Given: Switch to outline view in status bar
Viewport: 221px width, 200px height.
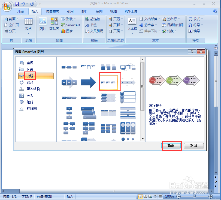Looking at the screenshot, I should (x=155, y=196).
